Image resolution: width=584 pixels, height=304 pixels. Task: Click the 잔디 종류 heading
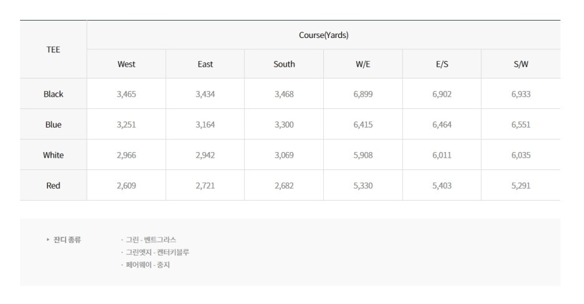[67, 240]
